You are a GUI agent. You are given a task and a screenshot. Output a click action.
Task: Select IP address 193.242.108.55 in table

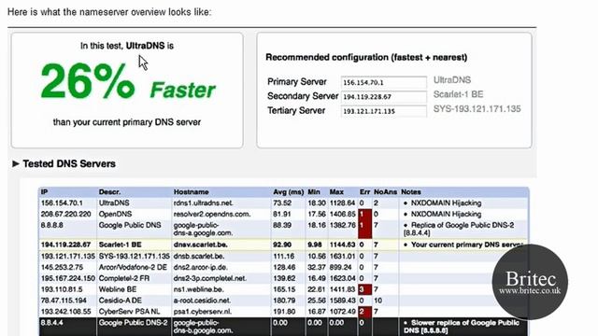[x=65, y=312]
